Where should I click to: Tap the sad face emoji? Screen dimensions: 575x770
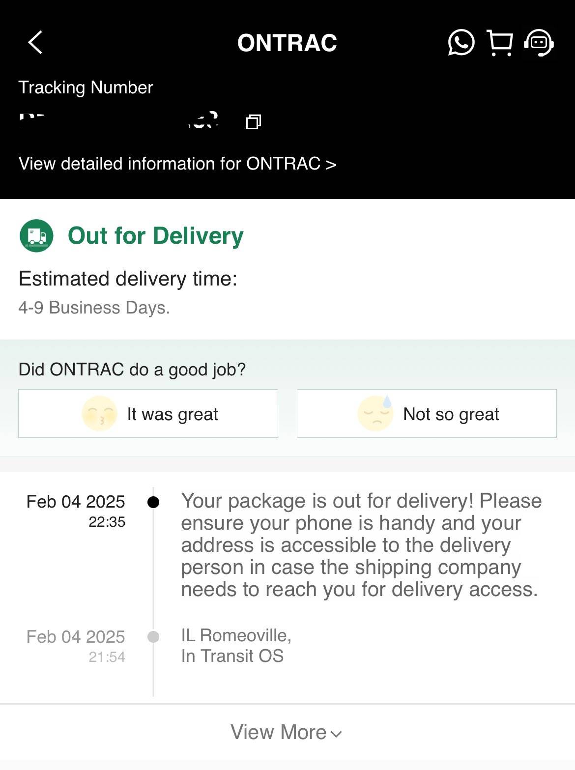pyautogui.click(x=375, y=413)
